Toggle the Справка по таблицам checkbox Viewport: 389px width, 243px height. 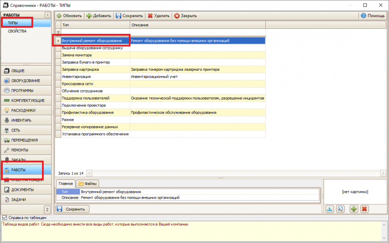(x=4, y=218)
